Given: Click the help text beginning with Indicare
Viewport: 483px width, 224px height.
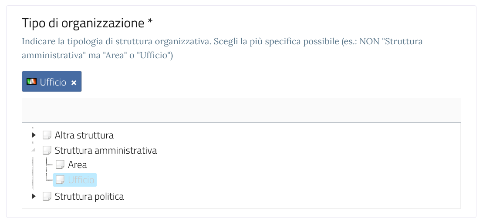Looking at the screenshot, I should pos(222,42).
